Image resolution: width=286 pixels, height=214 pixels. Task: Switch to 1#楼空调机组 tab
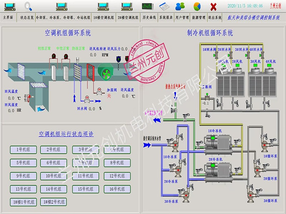coord(104,17)
